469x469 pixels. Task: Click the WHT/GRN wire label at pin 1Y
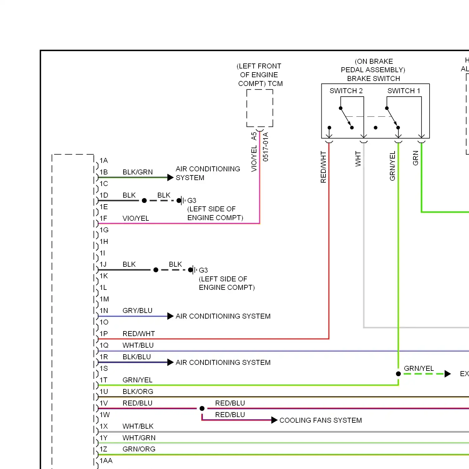point(139,438)
